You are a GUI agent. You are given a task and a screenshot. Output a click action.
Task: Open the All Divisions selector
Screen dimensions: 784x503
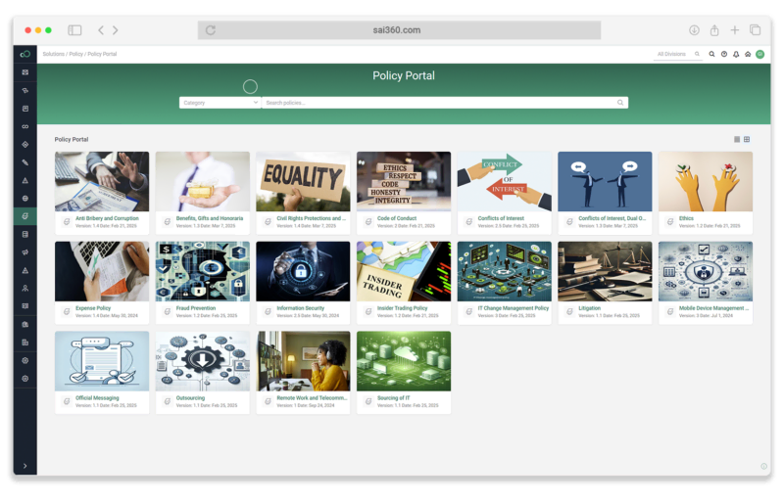click(x=678, y=55)
